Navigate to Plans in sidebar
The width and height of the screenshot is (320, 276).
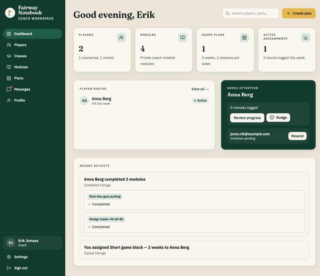33,78
